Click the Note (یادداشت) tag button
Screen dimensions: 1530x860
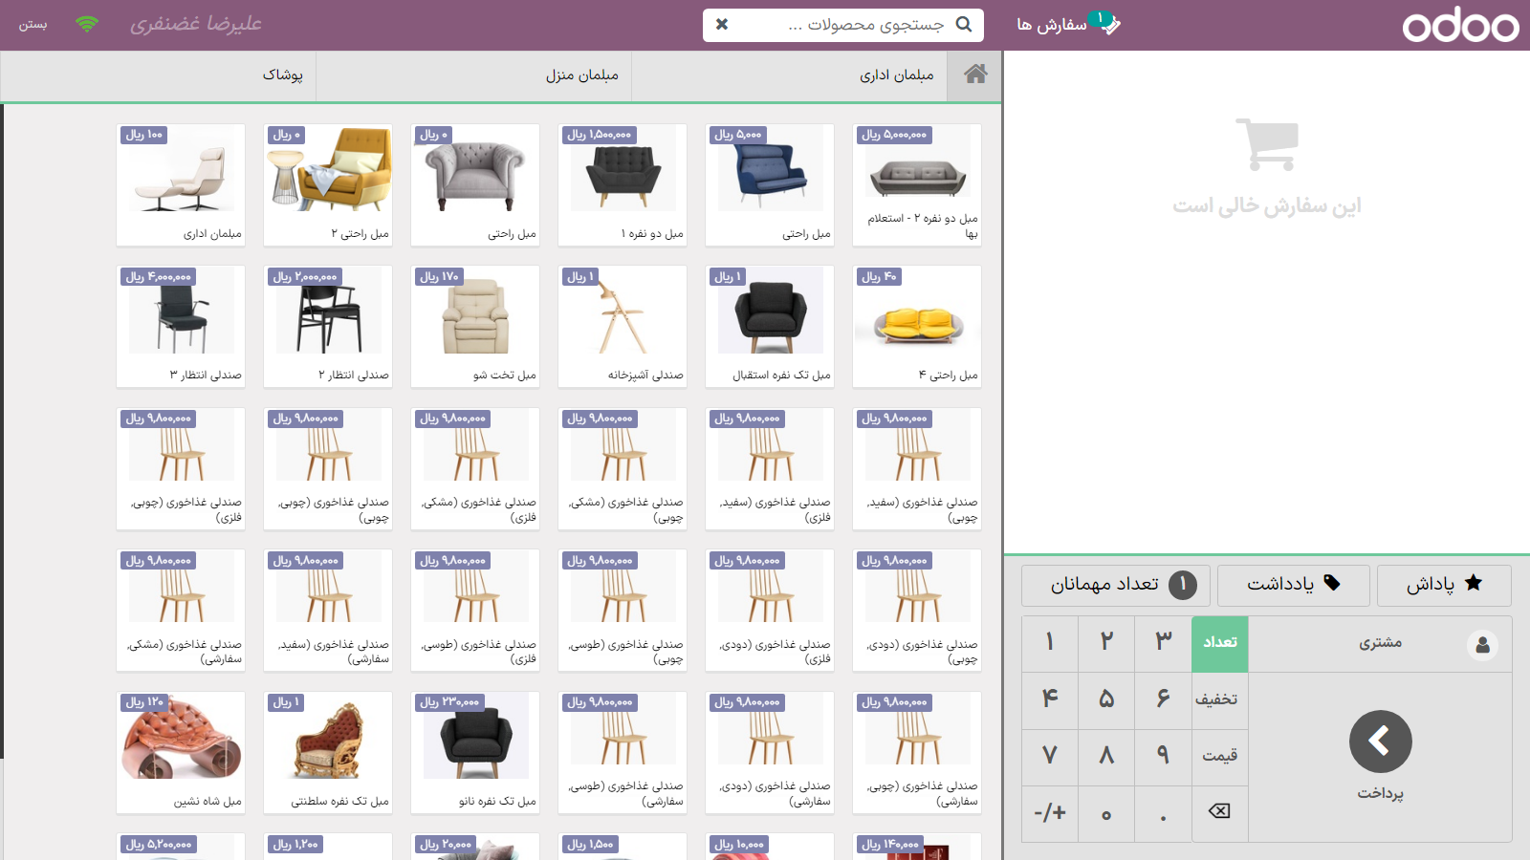(1293, 585)
